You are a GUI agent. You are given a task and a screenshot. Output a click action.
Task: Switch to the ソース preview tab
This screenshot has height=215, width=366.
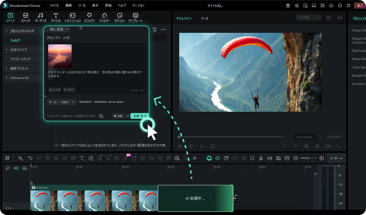click(x=204, y=19)
